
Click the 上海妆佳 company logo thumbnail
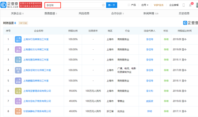point(18,101)
